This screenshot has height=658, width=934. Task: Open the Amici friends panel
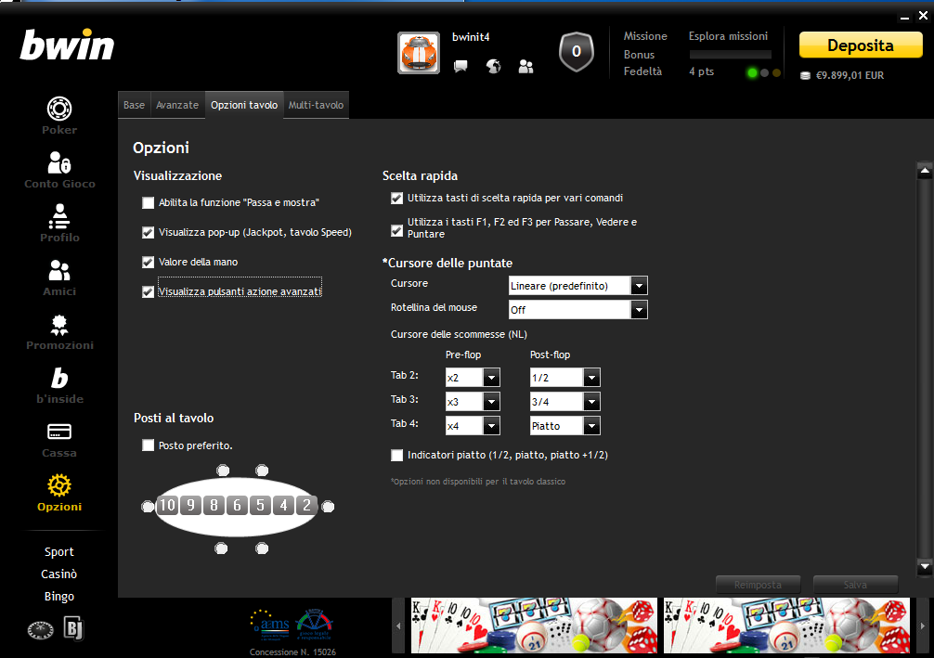(59, 277)
